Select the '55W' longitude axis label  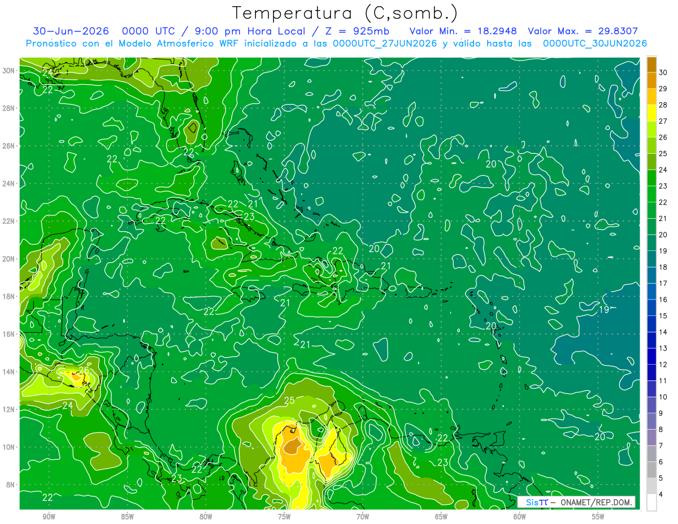pos(598,517)
